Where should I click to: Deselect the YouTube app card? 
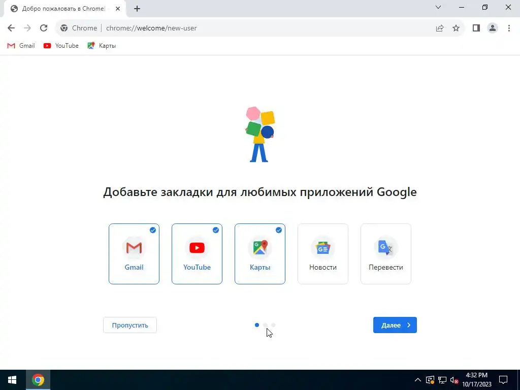tap(197, 254)
